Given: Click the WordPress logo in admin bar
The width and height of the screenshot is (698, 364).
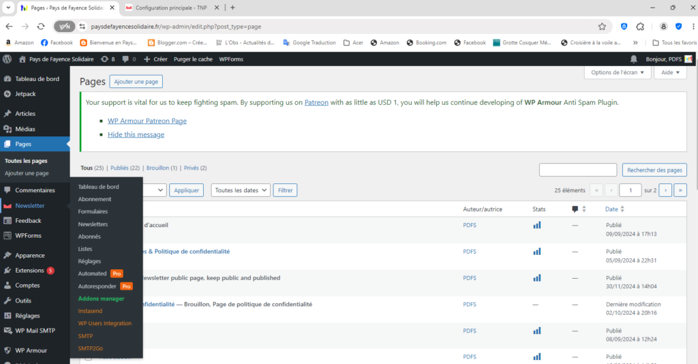Looking at the screenshot, I should click(x=7, y=59).
